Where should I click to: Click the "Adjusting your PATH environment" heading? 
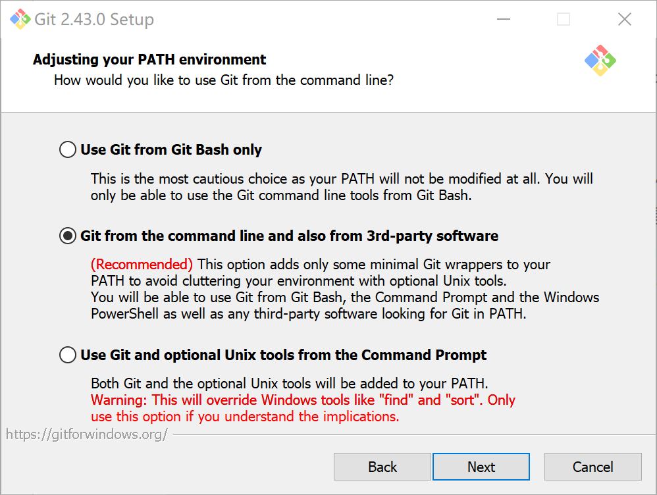click(x=149, y=60)
